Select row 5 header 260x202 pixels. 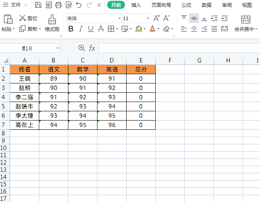(x=4, y=106)
